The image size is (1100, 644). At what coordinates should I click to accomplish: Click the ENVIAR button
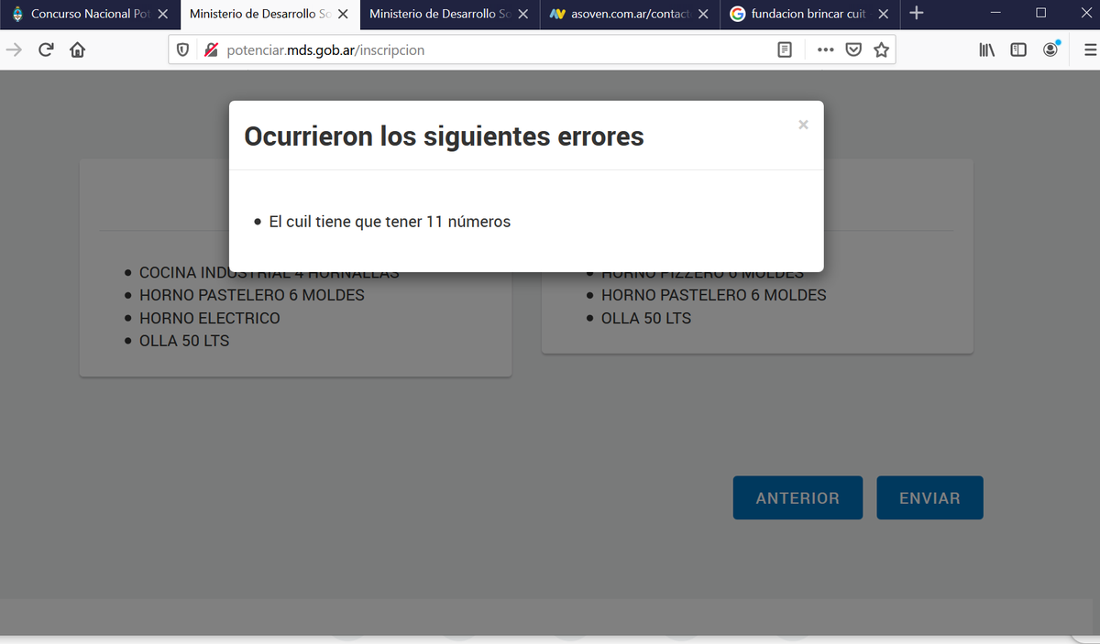click(929, 498)
